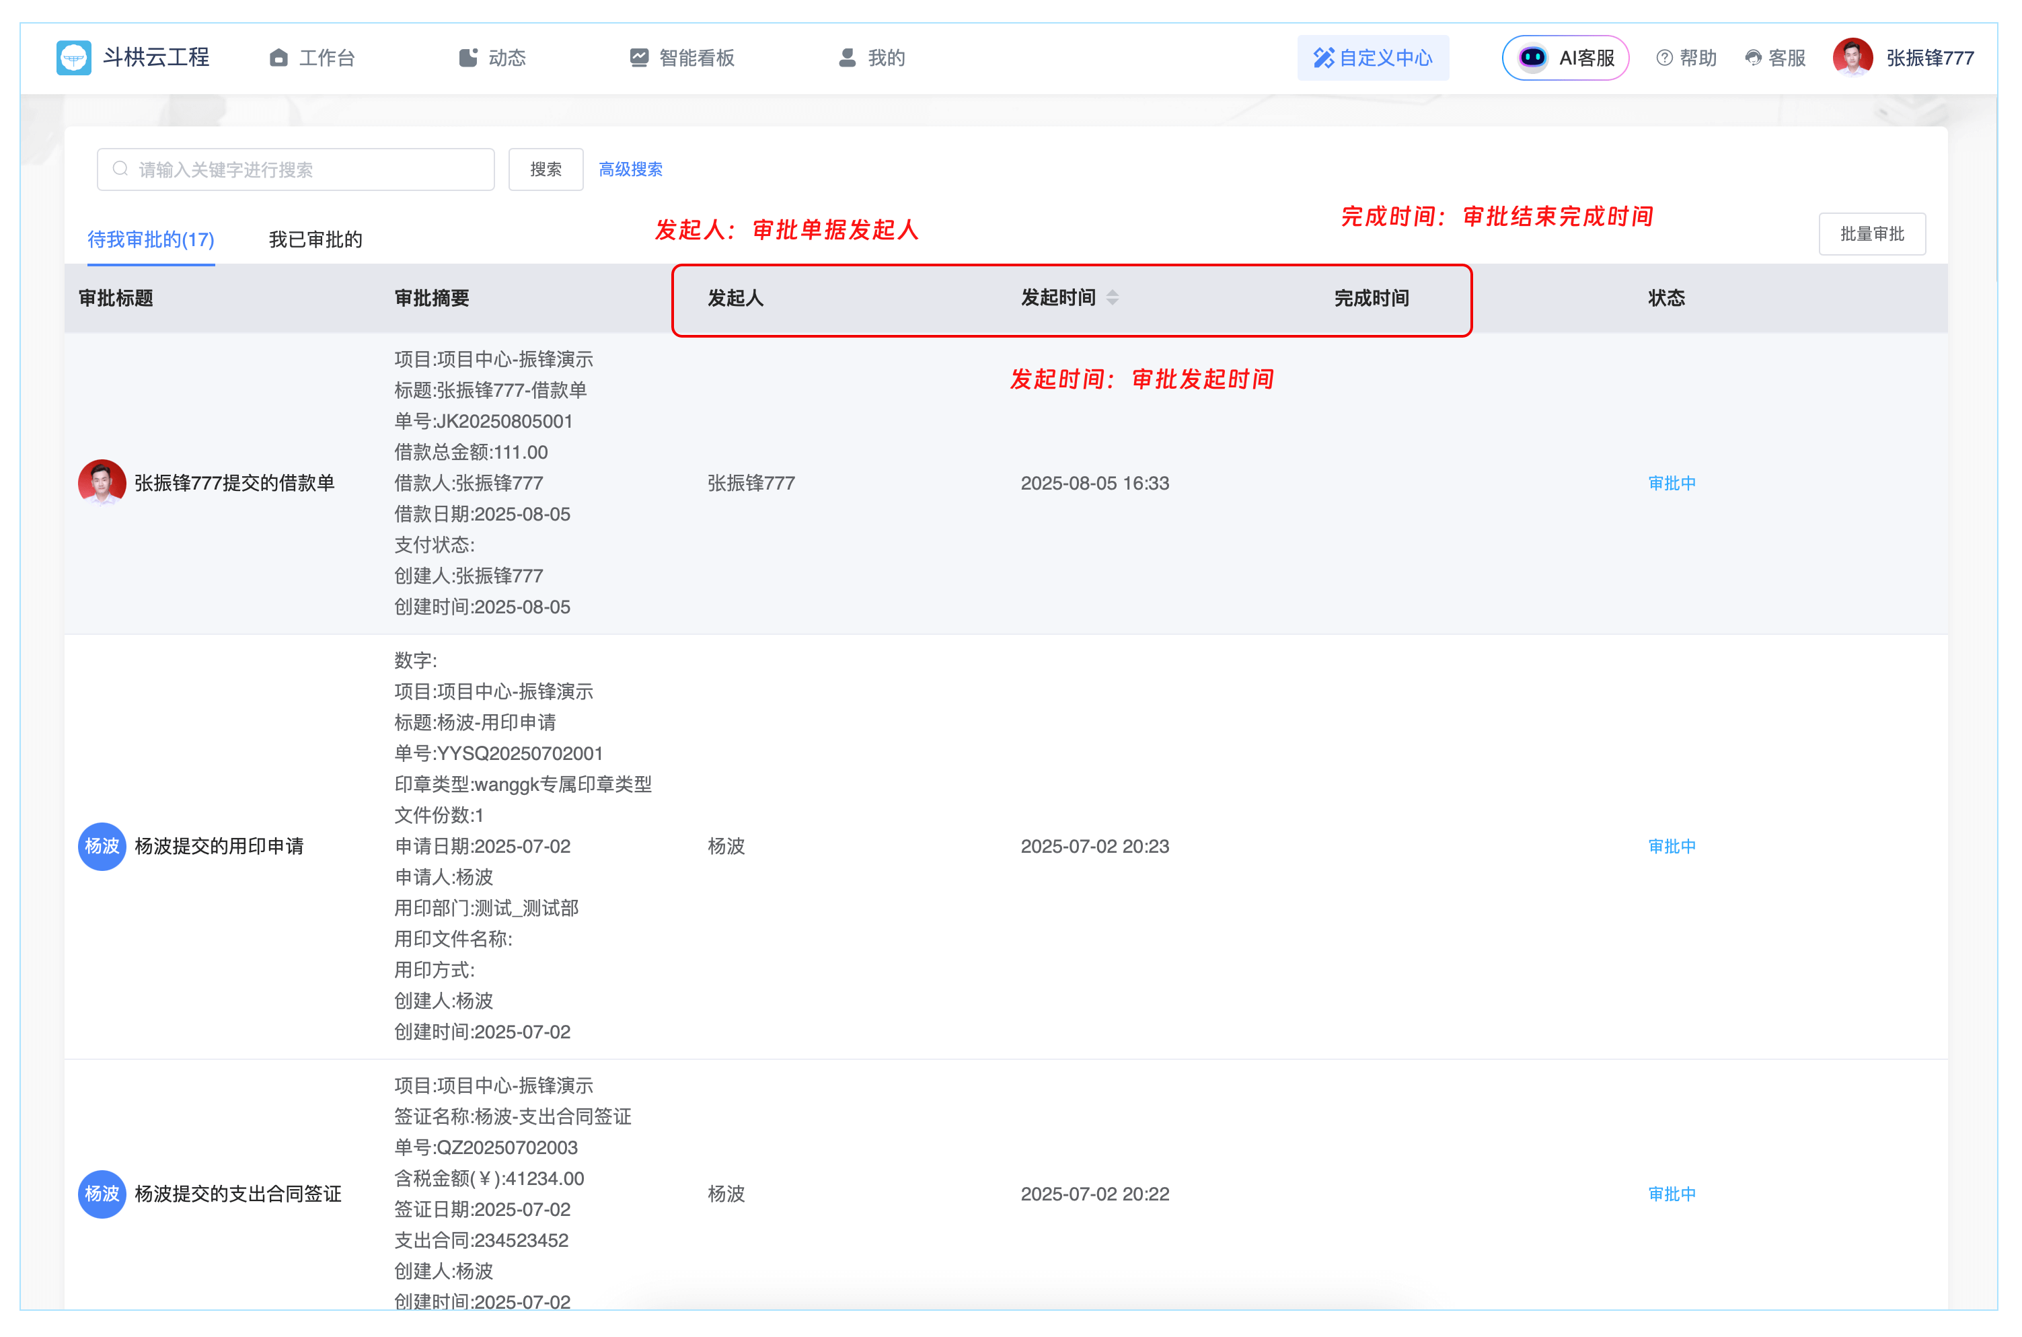
Task: Click 用印部门:测试_测试部 text
Action: point(486,907)
